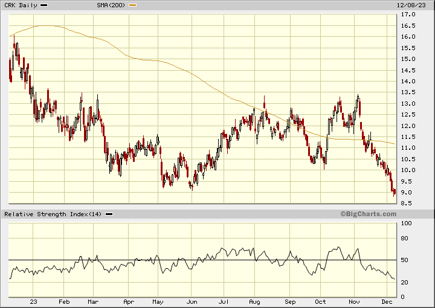Viewport: 435px width, 308px height.
Task: Click the SMA(200) legend label
Action: coord(111,5)
